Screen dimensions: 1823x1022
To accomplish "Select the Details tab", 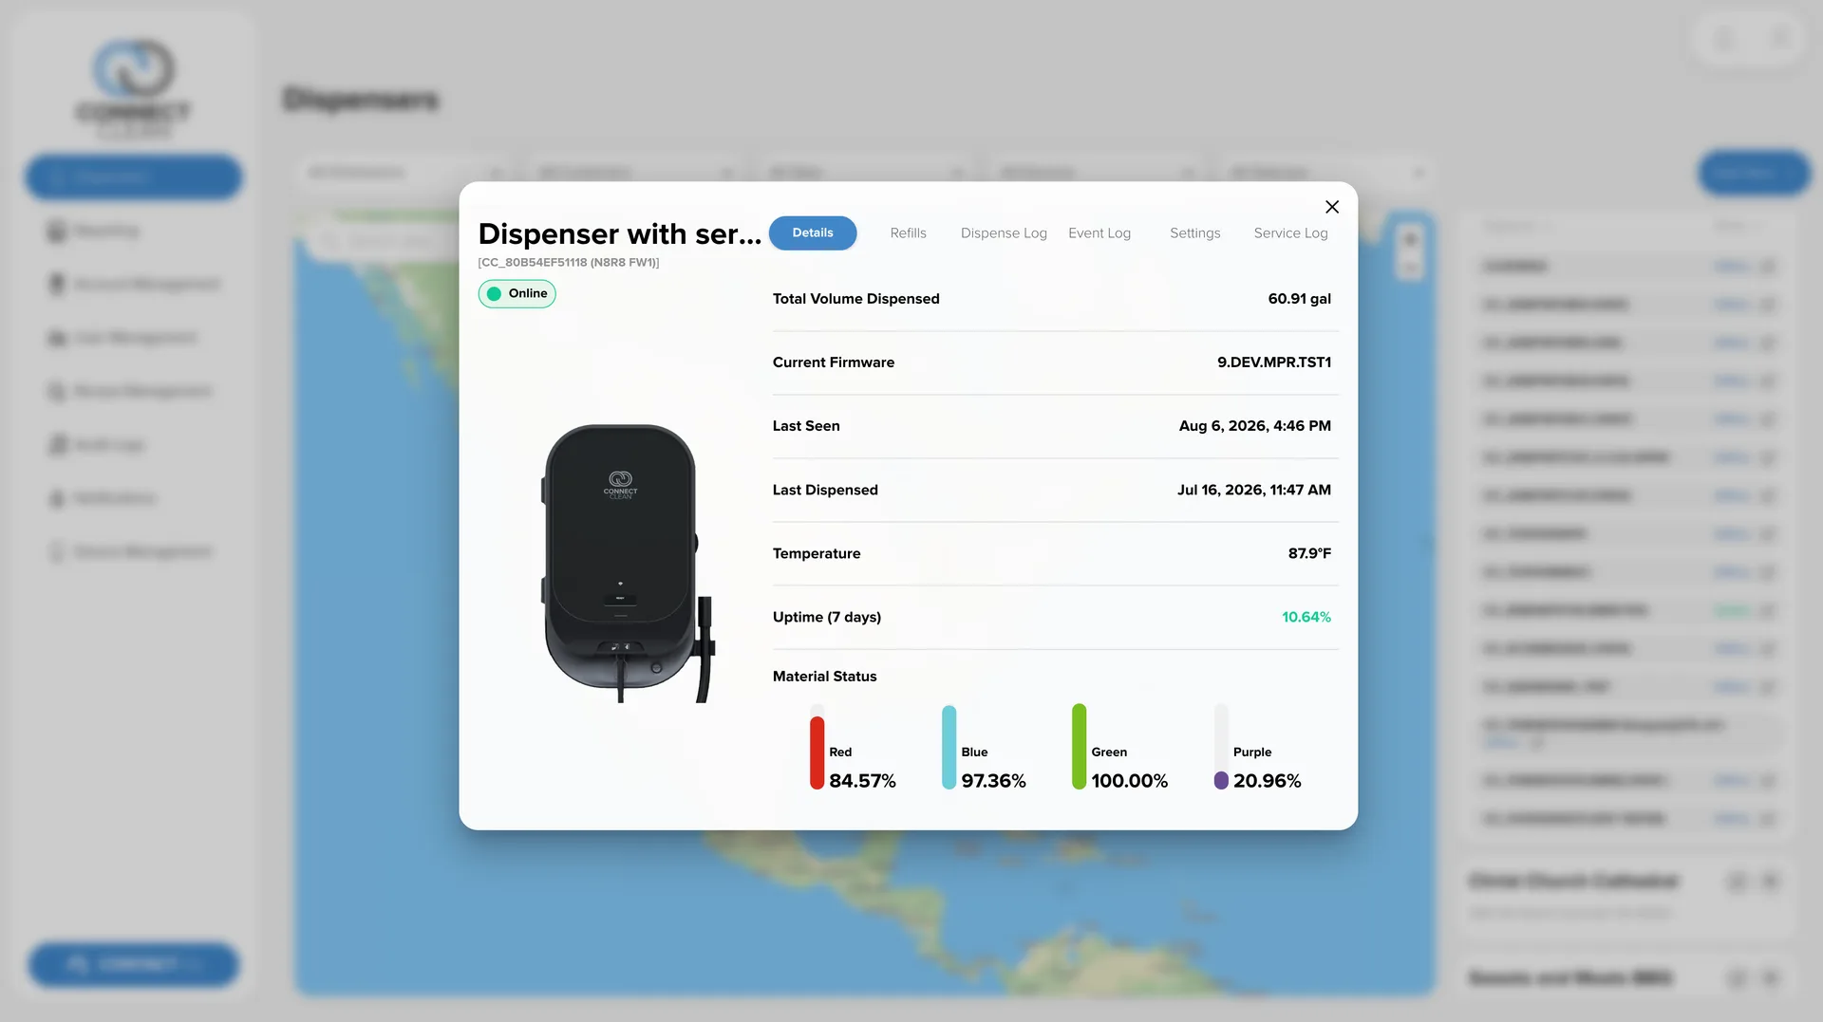I will [x=813, y=233].
